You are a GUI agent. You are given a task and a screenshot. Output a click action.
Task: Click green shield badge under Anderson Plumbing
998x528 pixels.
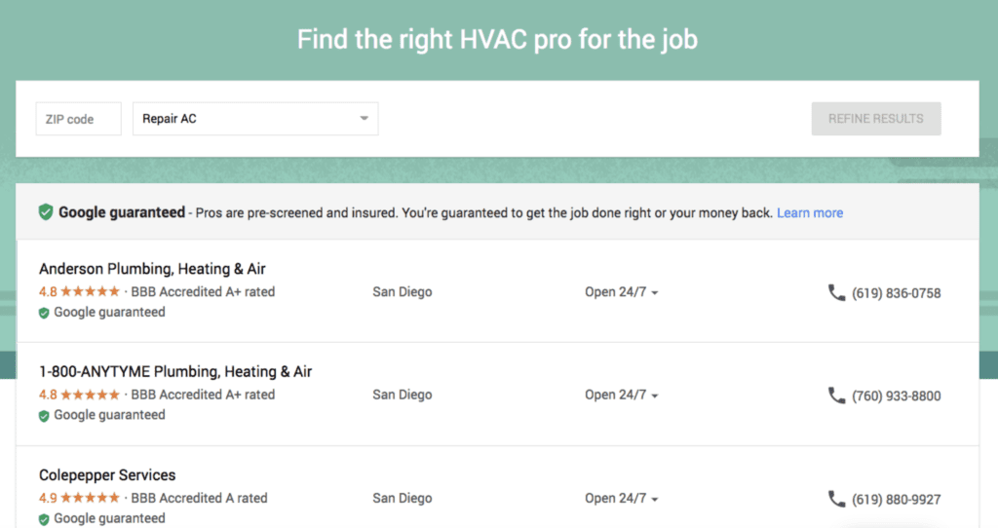click(x=44, y=314)
